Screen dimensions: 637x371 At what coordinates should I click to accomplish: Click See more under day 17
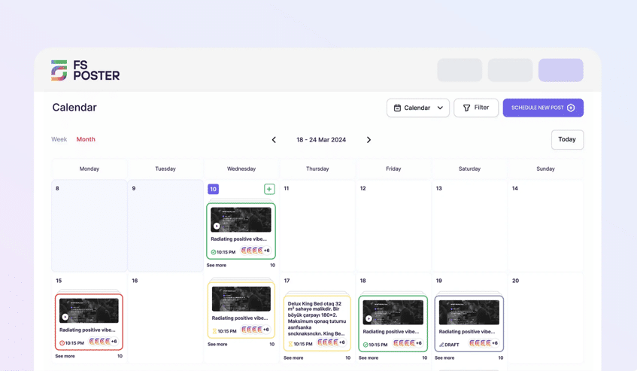pyautogui.click(x=293, y=357)
